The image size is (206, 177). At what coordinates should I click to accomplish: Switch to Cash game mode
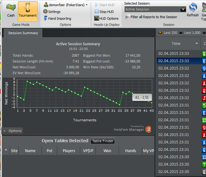(x=11, y=11)
